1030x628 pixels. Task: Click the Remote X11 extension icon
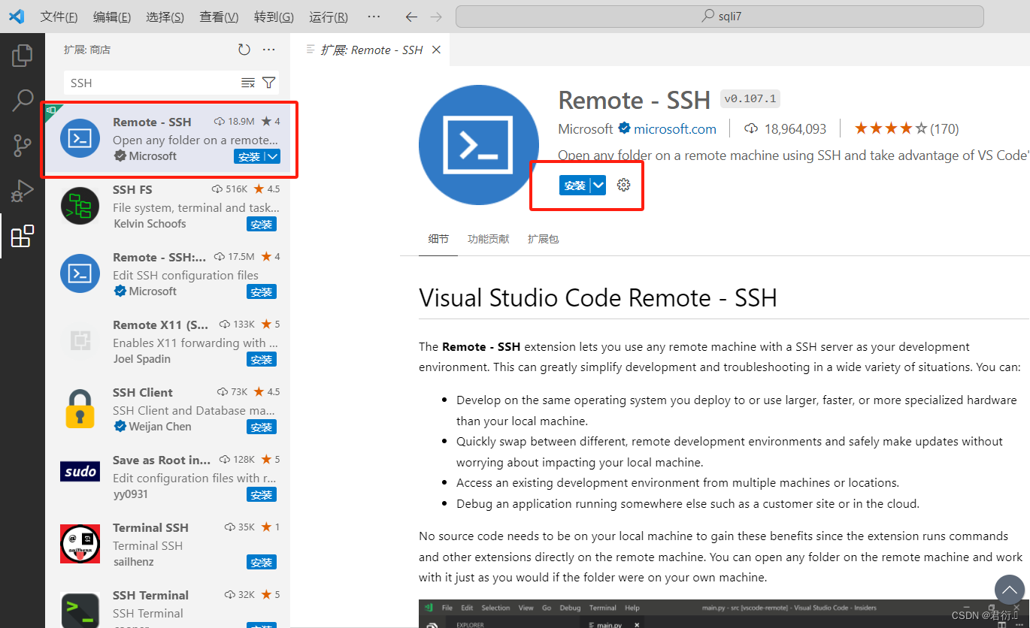click(x=80, y=341)
